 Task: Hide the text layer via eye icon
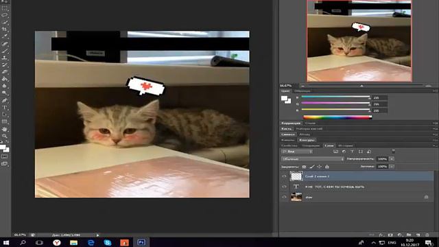point(284,187)
